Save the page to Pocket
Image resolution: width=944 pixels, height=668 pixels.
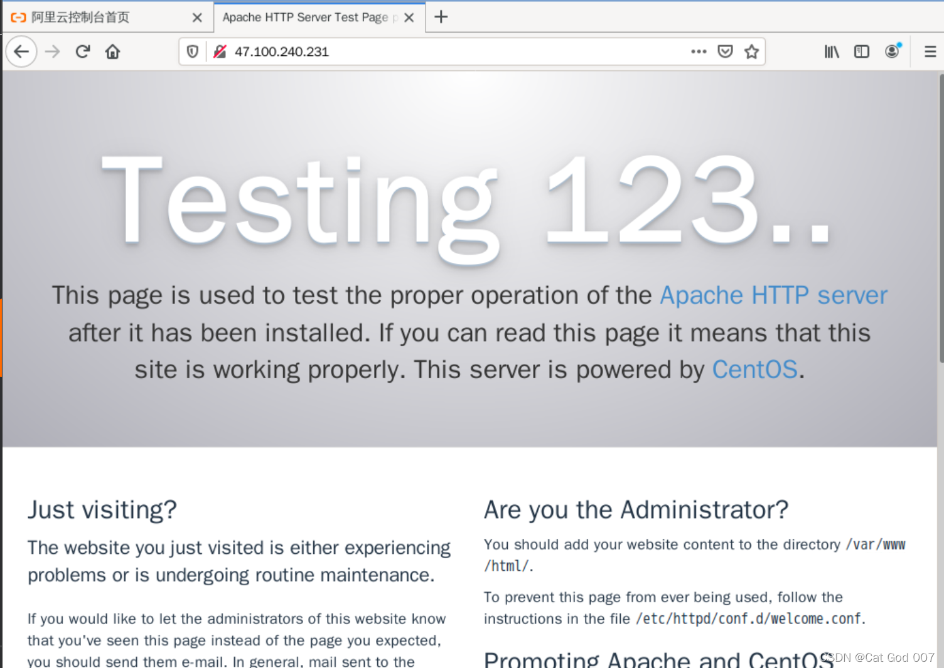(725, 51)
